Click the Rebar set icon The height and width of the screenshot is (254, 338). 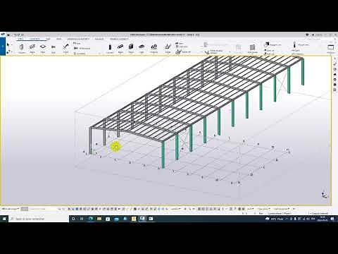pos(179,52)
